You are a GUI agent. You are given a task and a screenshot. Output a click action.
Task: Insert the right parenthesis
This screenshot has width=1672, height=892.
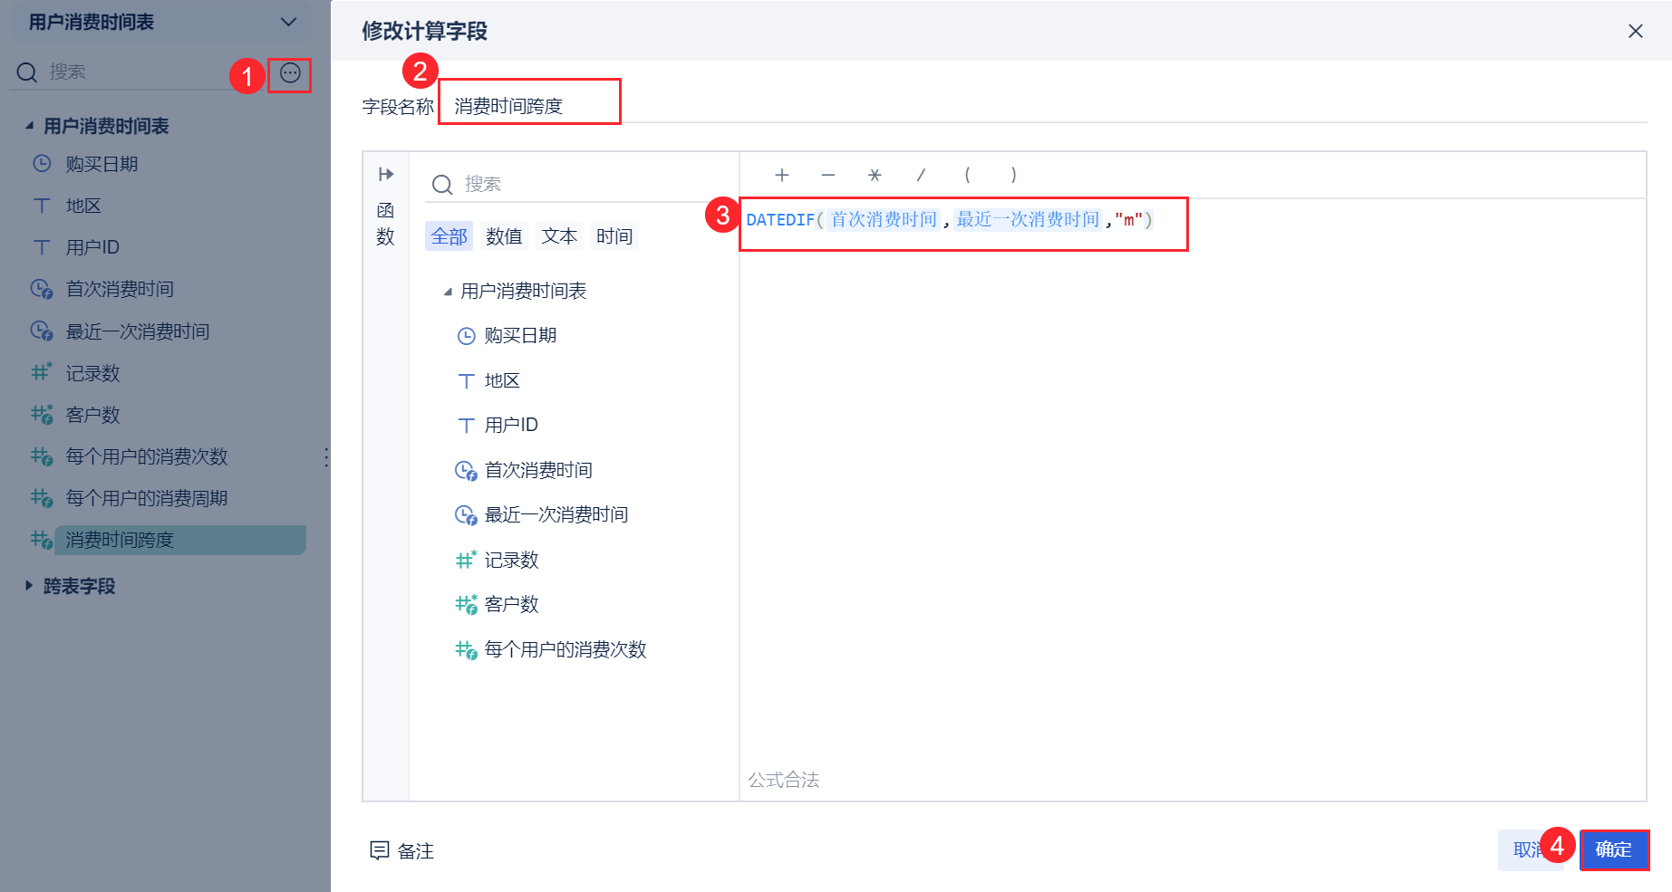pyautogui.click(x=1013, y=175)
